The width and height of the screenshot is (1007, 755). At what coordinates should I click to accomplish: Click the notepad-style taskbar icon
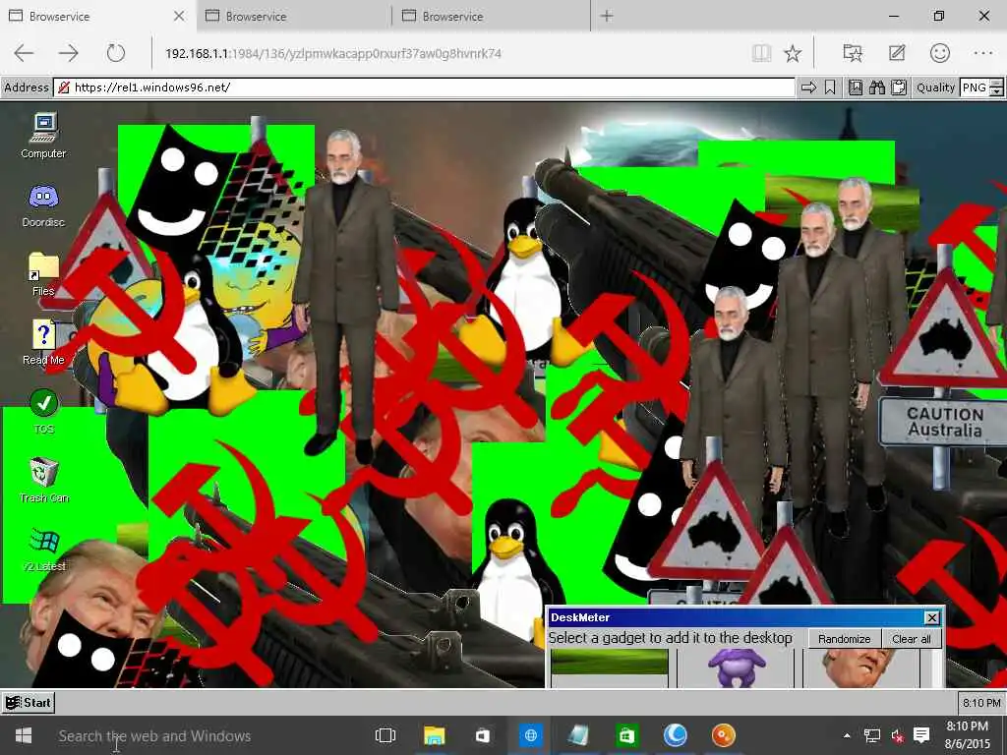click(578, 735)
